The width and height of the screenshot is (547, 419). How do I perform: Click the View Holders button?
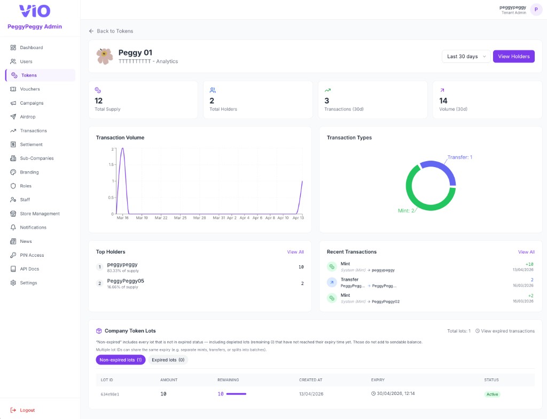coord(513,57)
